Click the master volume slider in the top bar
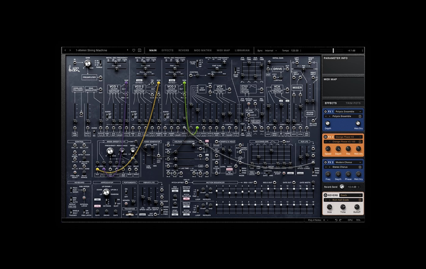This screenshot has width=426, height=269. coord(333,51)
